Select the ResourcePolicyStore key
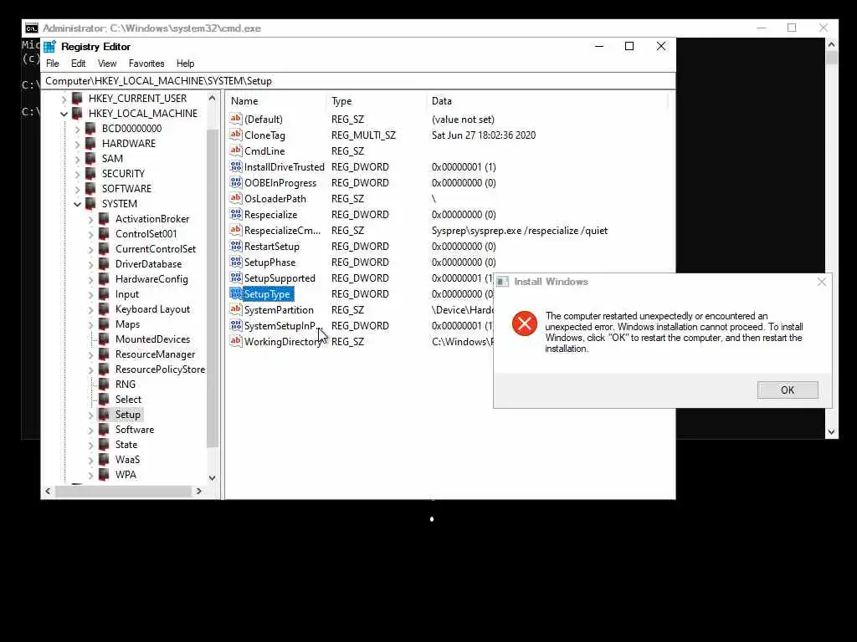 (x=160, y=369)
